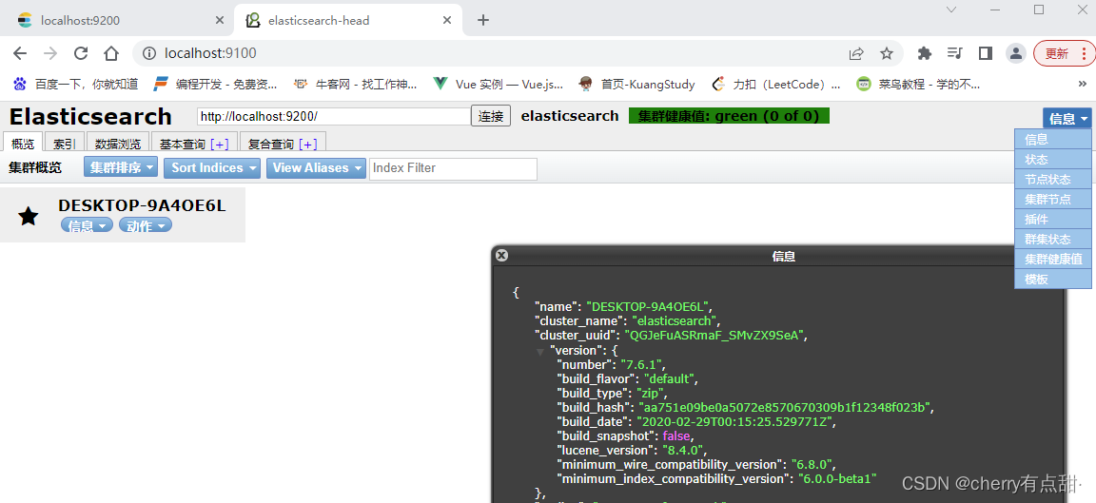
Task: Open a new browser tab
Action: (483, 20)
